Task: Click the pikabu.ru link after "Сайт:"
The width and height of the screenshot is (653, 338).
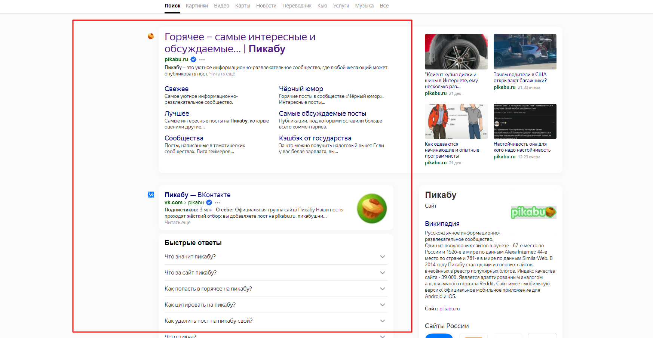Action: click(450, 309)
